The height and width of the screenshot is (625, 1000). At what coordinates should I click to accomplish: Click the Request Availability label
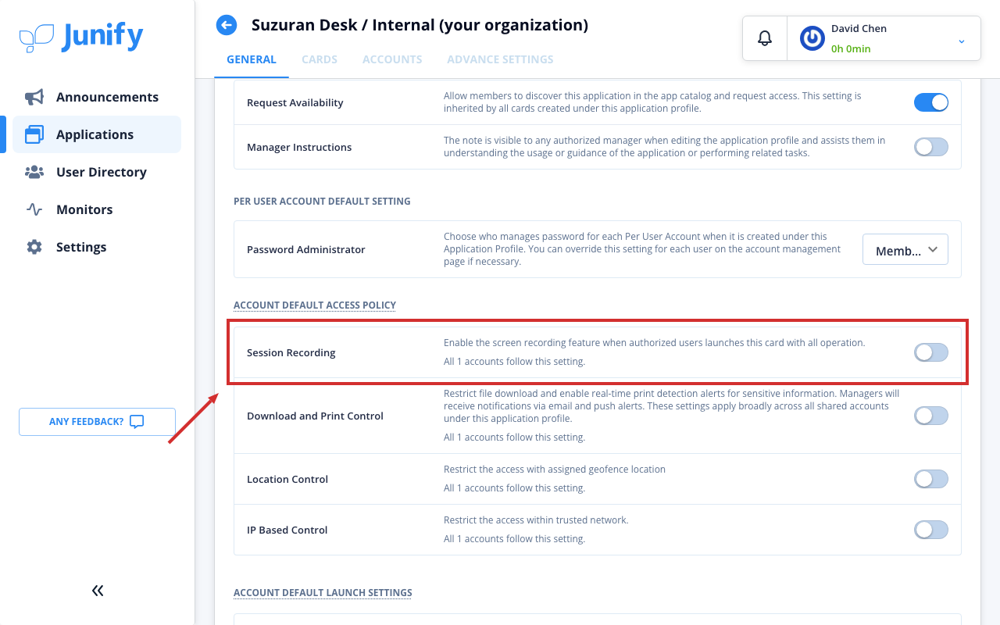click(295, 102)
